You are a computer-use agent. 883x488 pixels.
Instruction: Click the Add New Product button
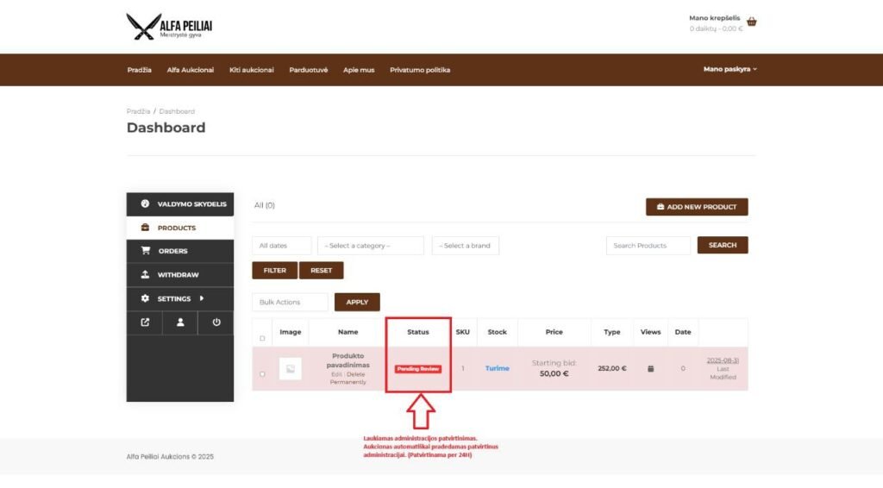(x=697, y=207)
